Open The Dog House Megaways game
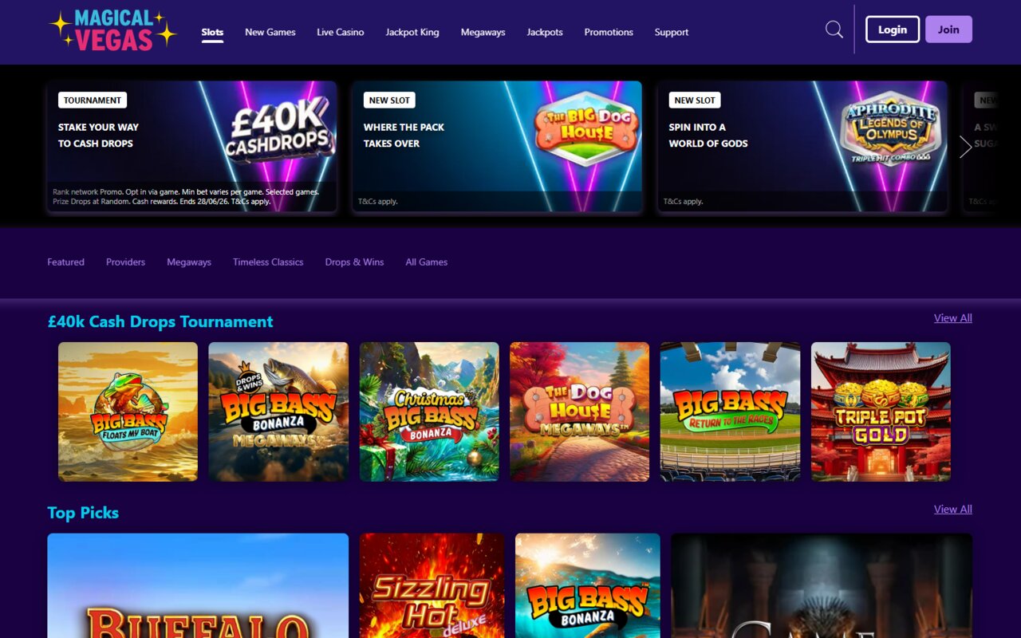This screenshot has width=1021, height=638. [x=580, y=412]
